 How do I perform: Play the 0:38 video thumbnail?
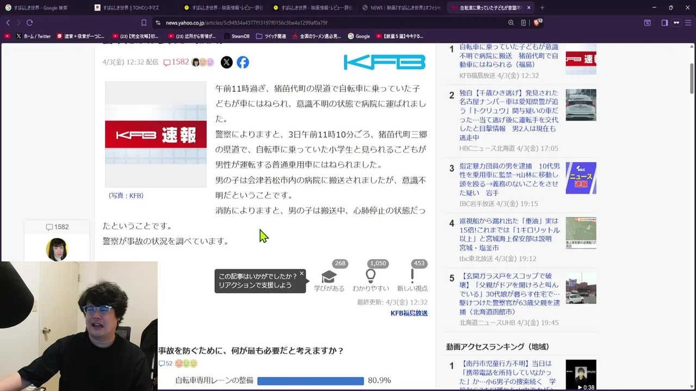point(581,375)
